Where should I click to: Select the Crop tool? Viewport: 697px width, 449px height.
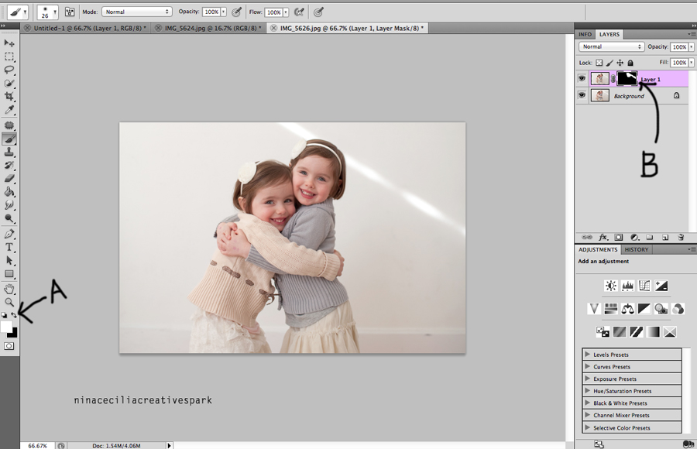9,96
